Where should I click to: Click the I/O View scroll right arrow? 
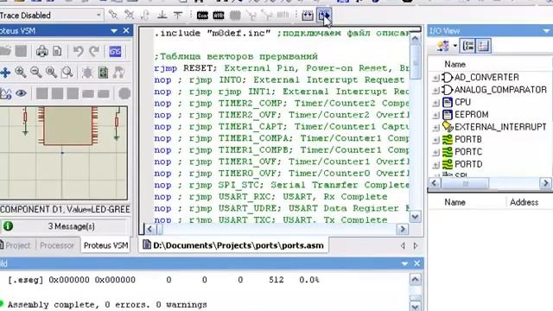tap(545, 183)
